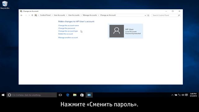The height and width of the screenshot is (112, 199).
Task: Click the Cortana circle icon
Action: 9,95
